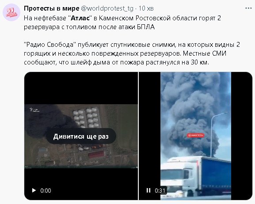Open the @worldprotest_tg handle link

[107, 8]
